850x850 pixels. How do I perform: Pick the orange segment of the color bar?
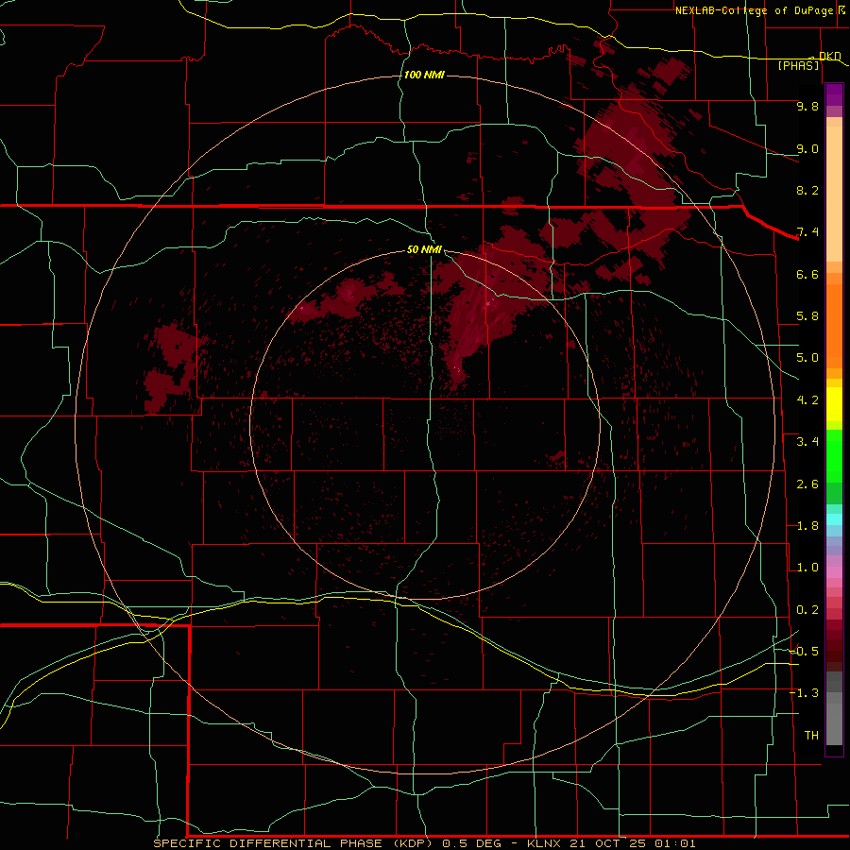coord(834,325)
